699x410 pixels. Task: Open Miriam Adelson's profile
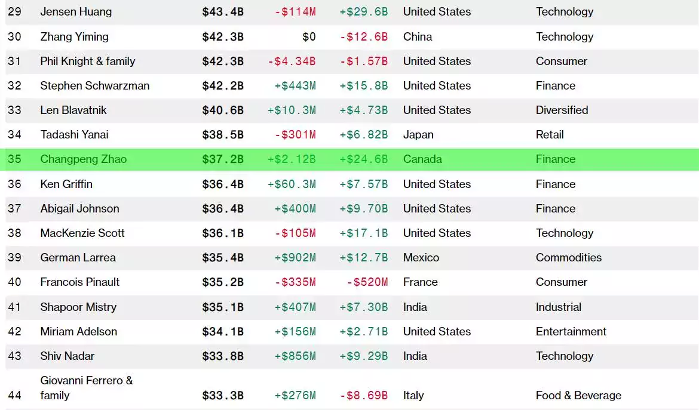pyautogui.click(x=79, y=331)
